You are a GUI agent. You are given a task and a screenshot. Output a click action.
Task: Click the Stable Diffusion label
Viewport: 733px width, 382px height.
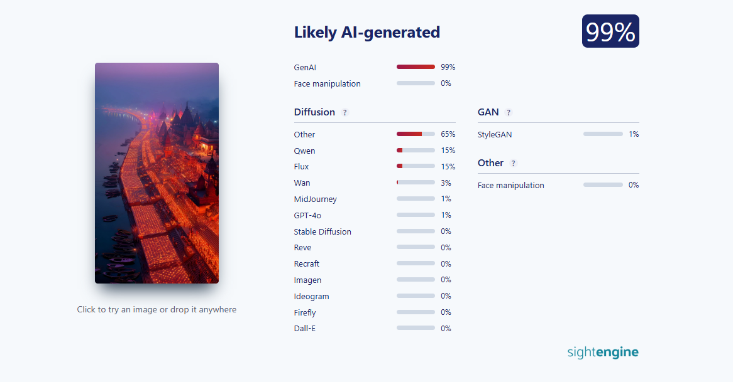[x=322, y=231]
